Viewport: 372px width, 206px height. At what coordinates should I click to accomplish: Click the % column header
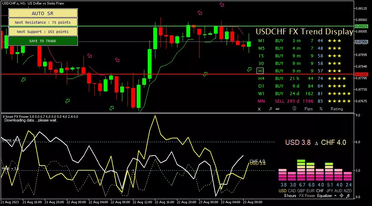321,109
